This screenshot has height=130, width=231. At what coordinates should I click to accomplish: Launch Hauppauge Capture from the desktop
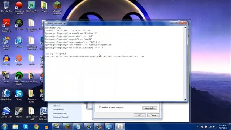point(19,8)
